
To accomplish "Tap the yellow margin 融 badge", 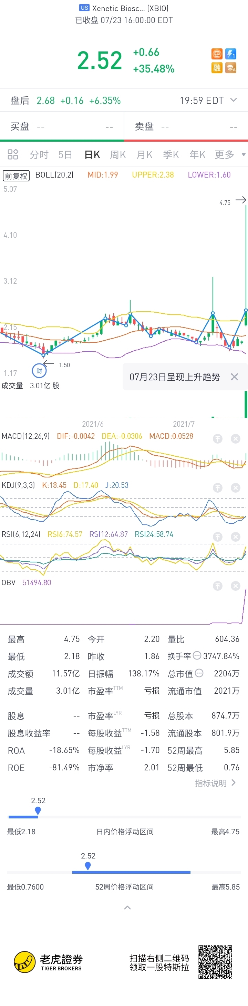I will [x=217, y=68].
